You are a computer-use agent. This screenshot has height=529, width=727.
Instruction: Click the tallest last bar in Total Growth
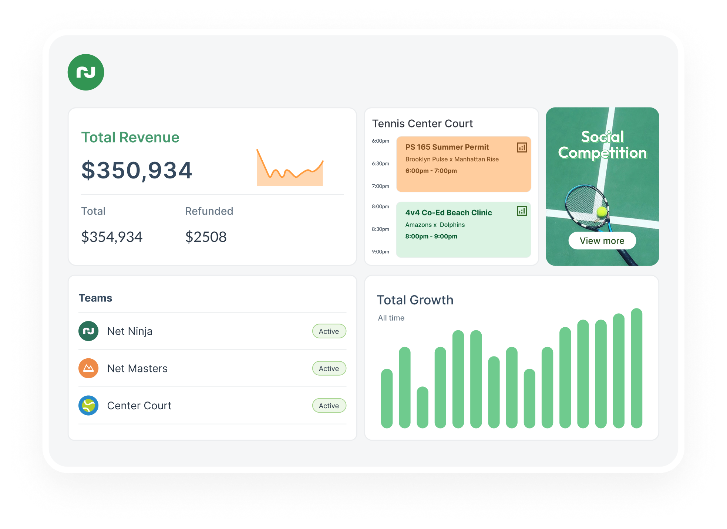[x=636, y=368]
